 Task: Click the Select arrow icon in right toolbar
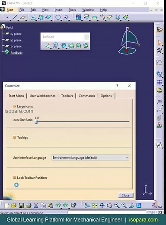(160, 42)
